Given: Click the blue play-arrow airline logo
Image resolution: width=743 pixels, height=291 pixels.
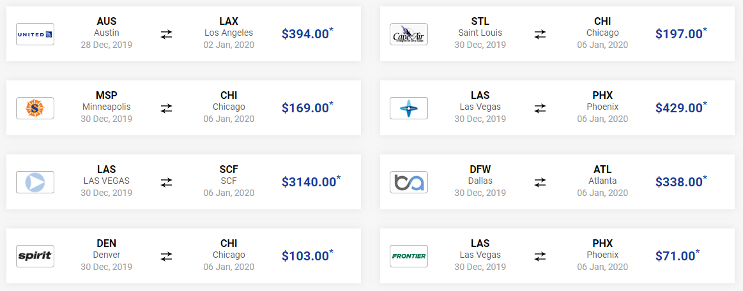Looking at the screenshot, I should click(35, 182).
